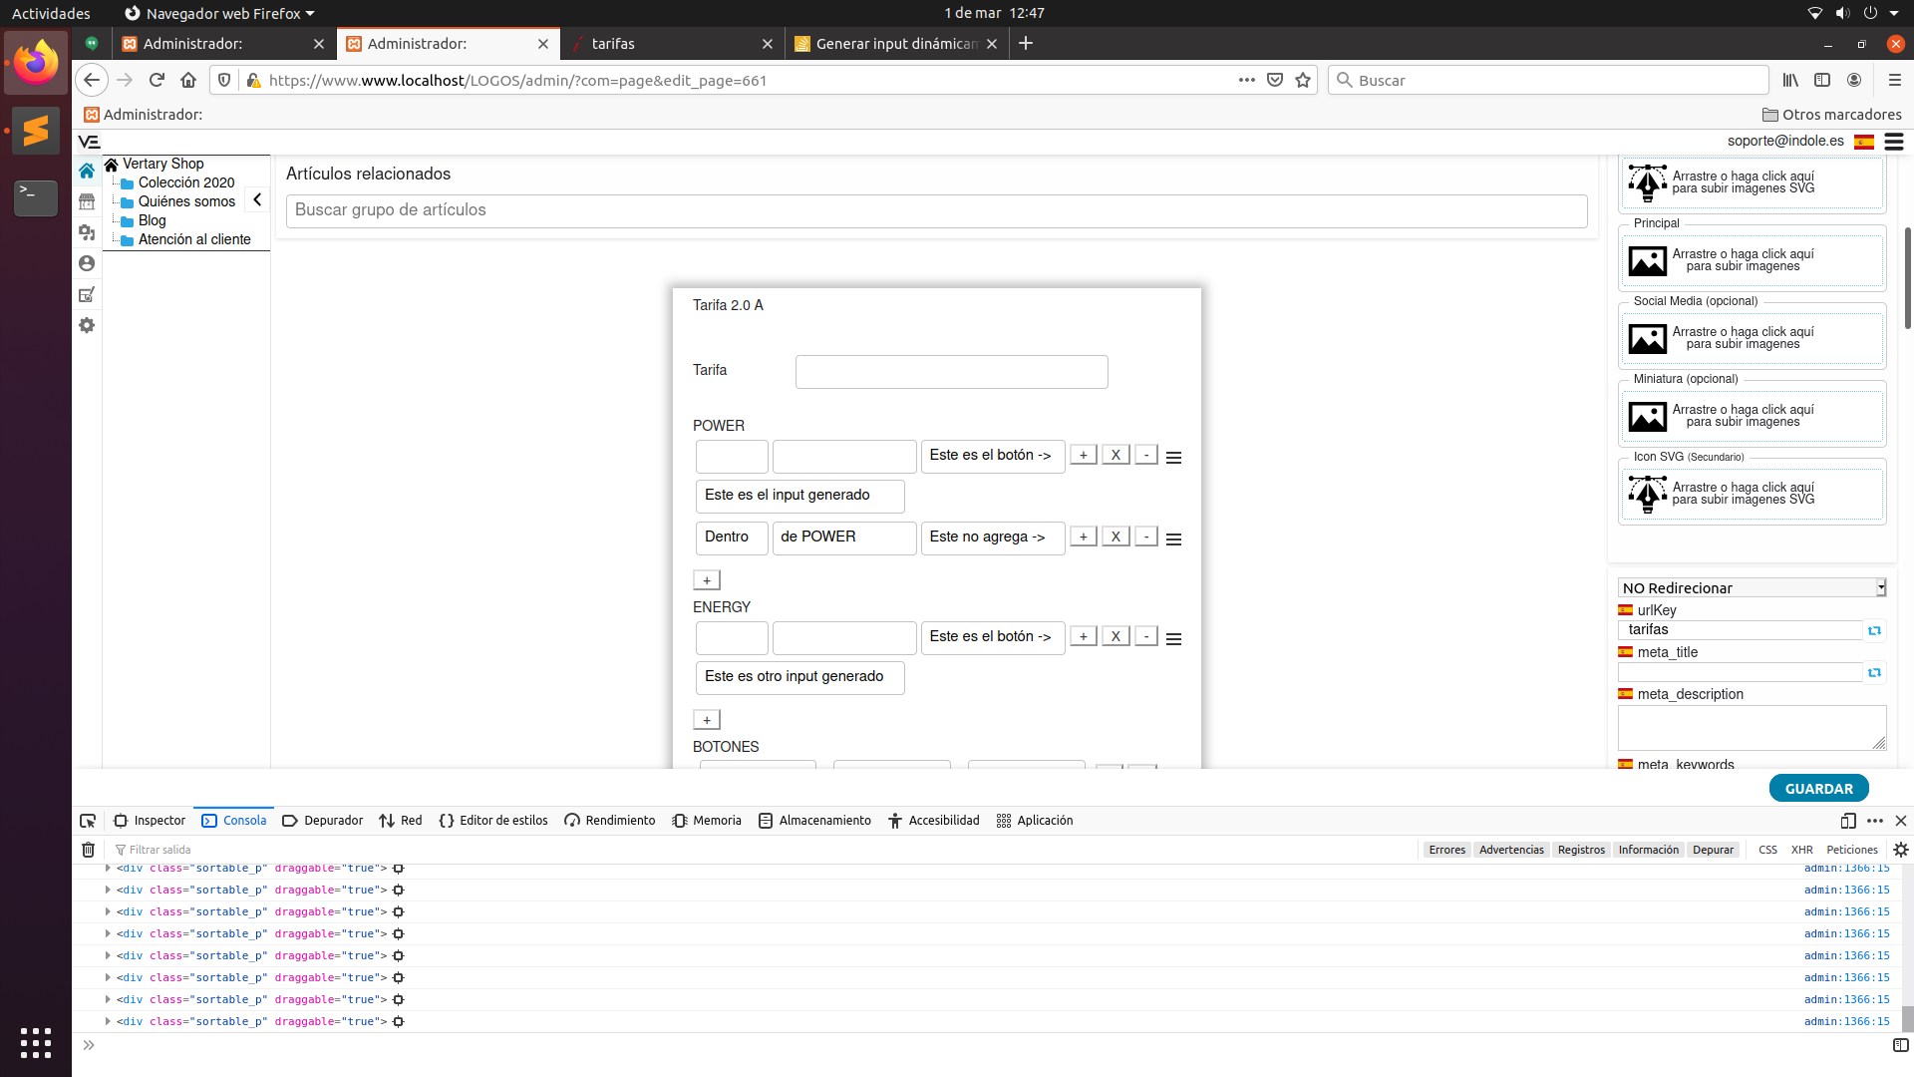Toggle the Registros console filter
The height and width of the screenshot is (1077, 1914).
coord(1581,850)
